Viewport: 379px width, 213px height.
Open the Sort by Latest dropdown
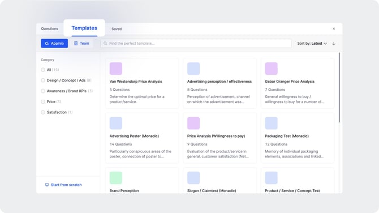(x=312, y=44)
